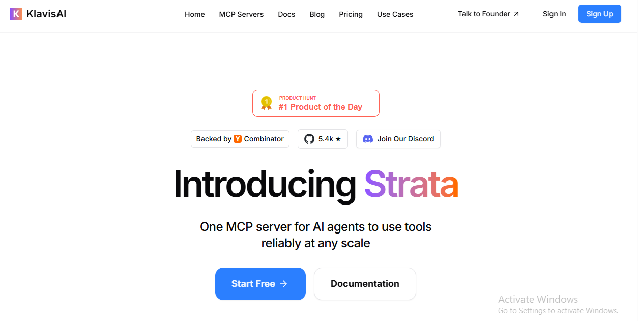This screenshot has height=321, width=638.
Task: Click the gold medal Product Hunt icon
Action: [265, 103]
